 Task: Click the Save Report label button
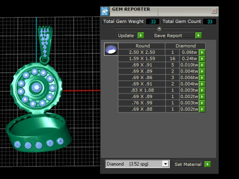(x=173, y=35)
